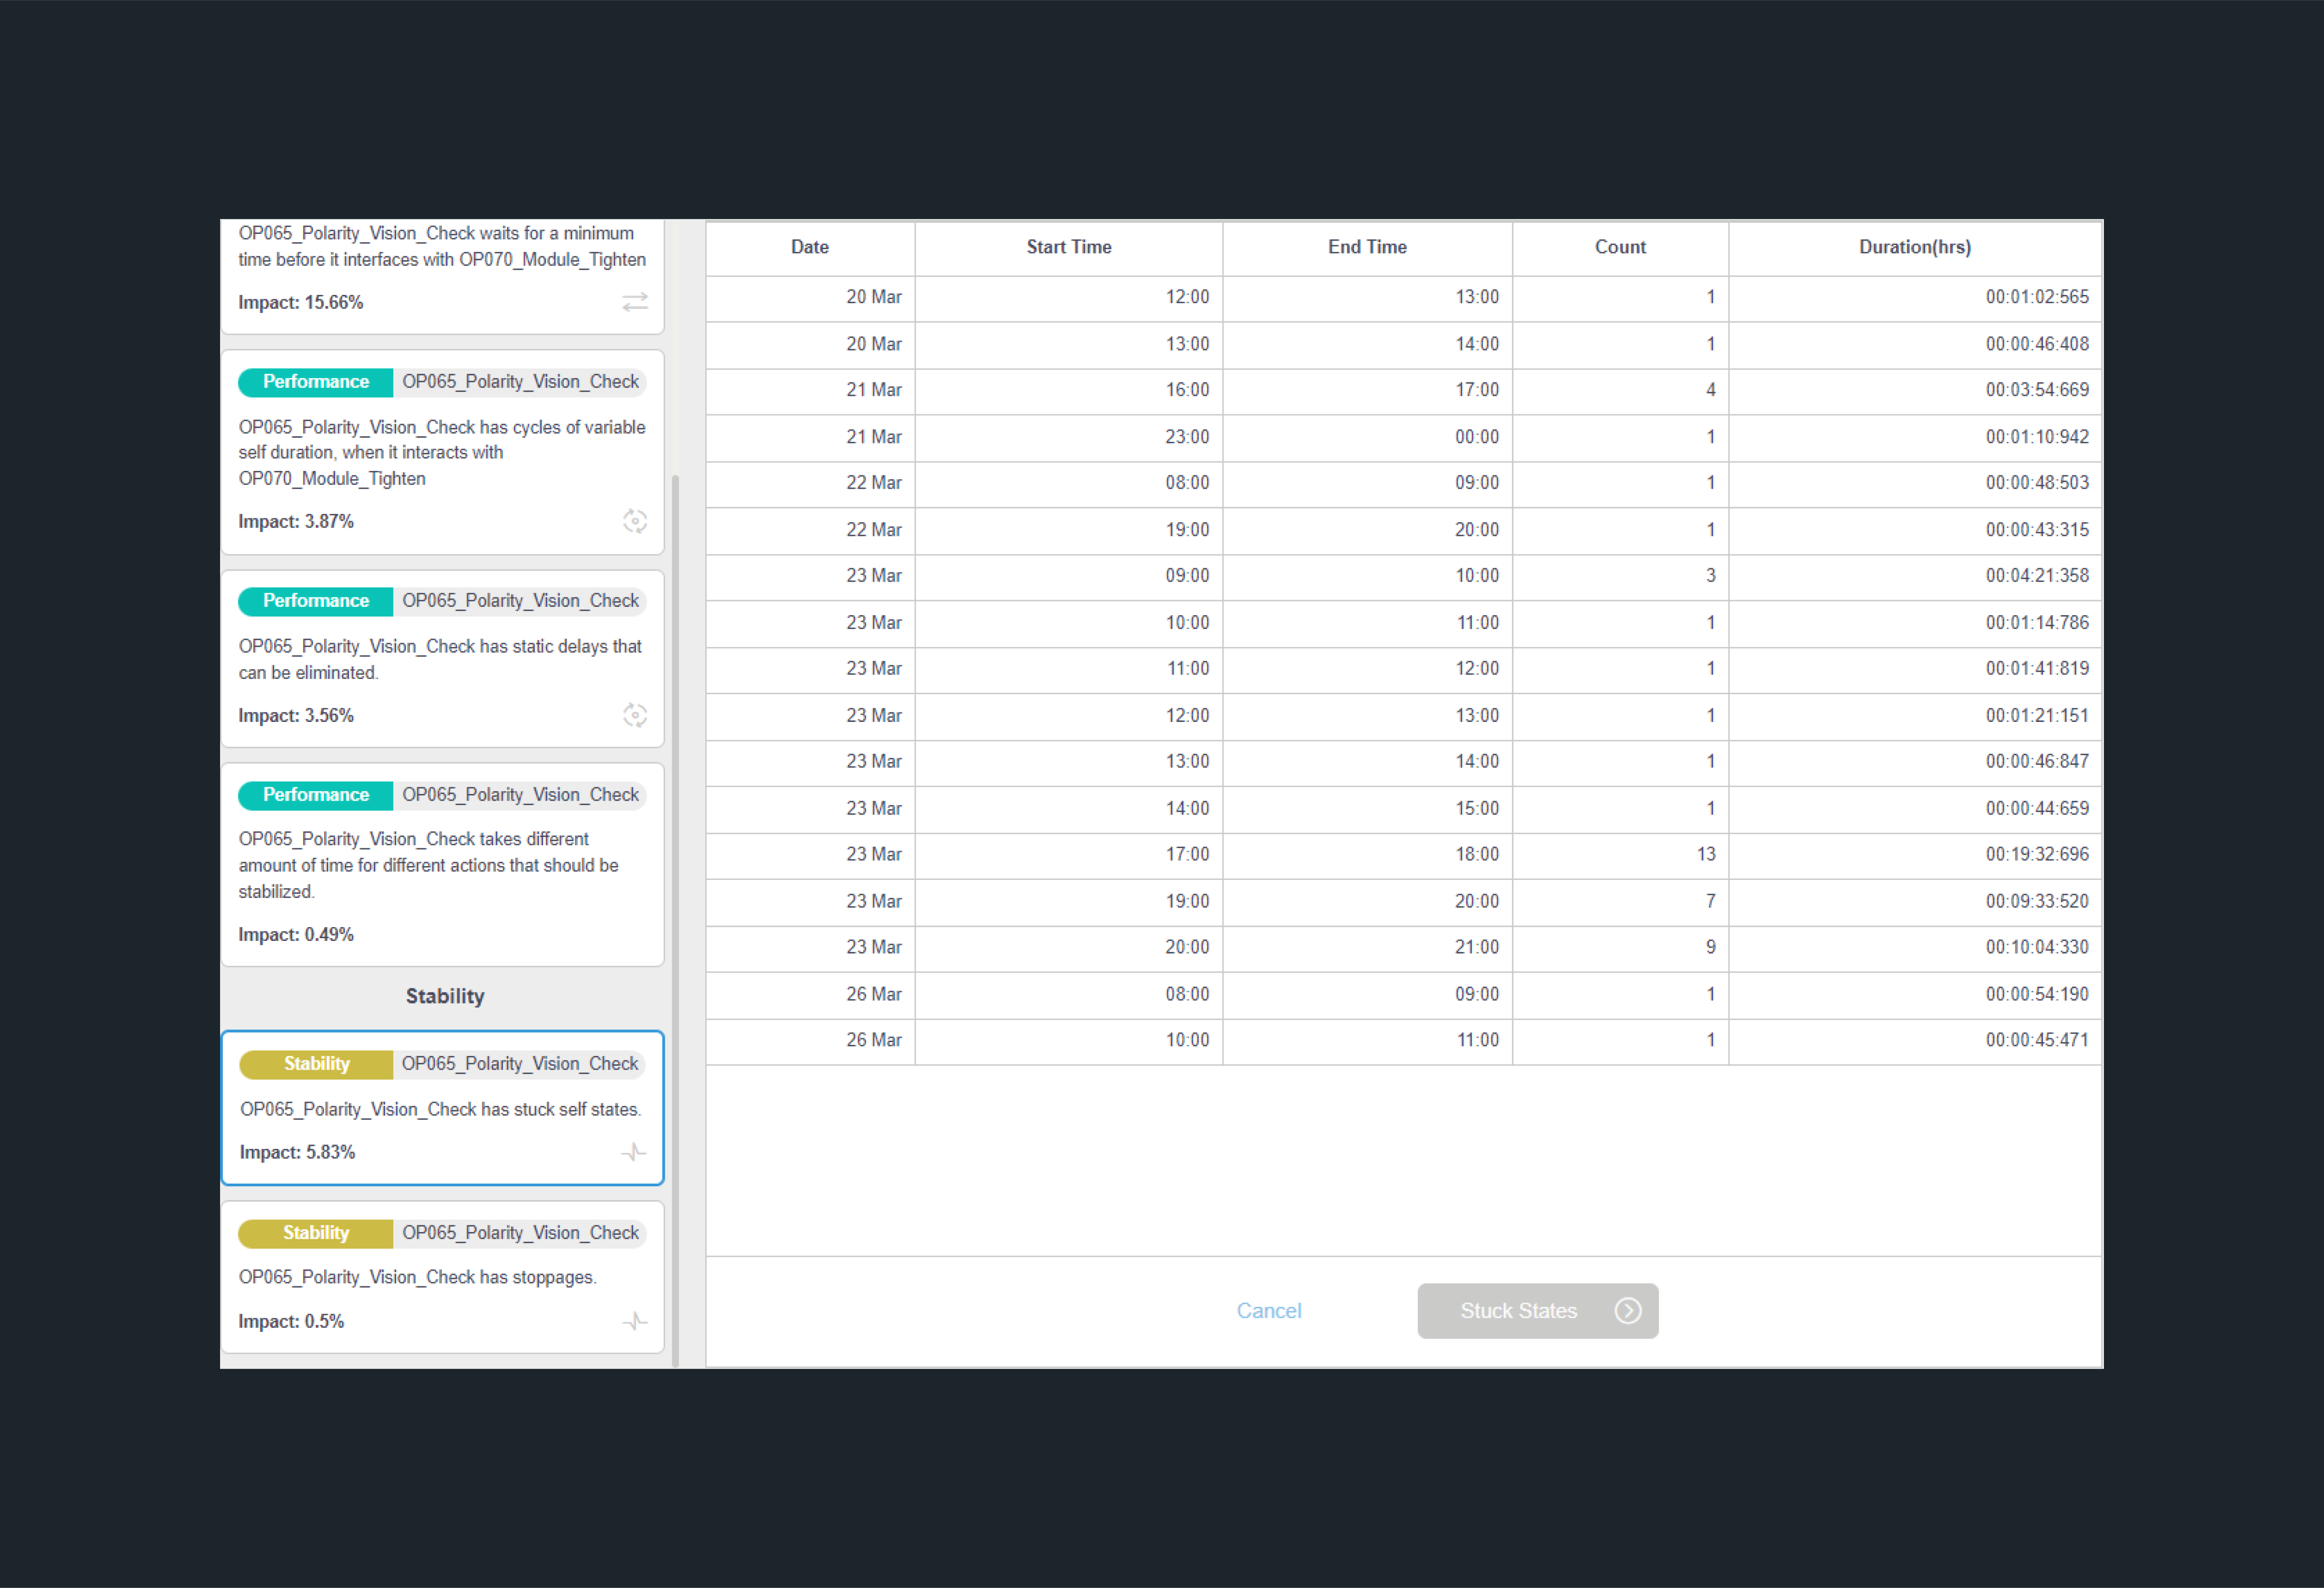Click Start Time column header
Image resolution: width=2324 pixels, height=1588 pixels.
[1068, 247]
